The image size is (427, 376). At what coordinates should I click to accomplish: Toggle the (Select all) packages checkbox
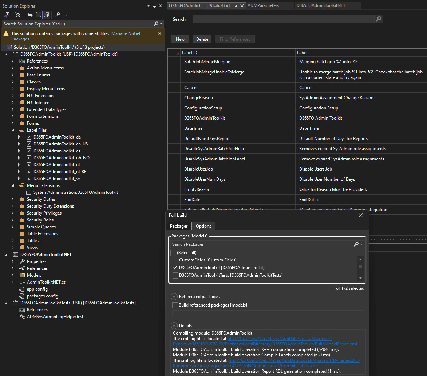coord(173,253)
